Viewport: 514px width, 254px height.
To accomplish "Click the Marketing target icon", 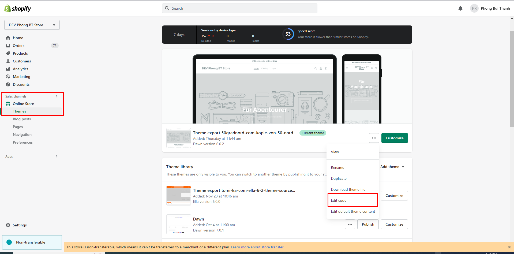I will [8, 77].
